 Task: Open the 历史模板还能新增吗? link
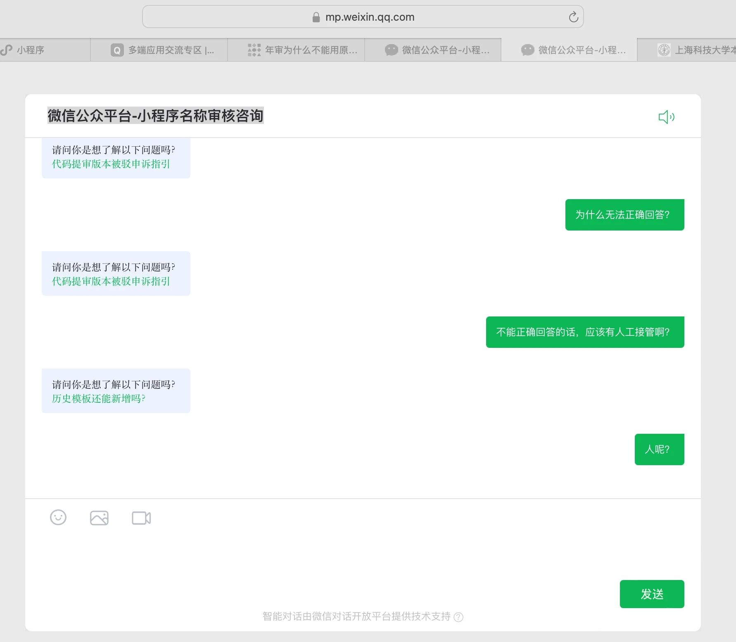98,399
